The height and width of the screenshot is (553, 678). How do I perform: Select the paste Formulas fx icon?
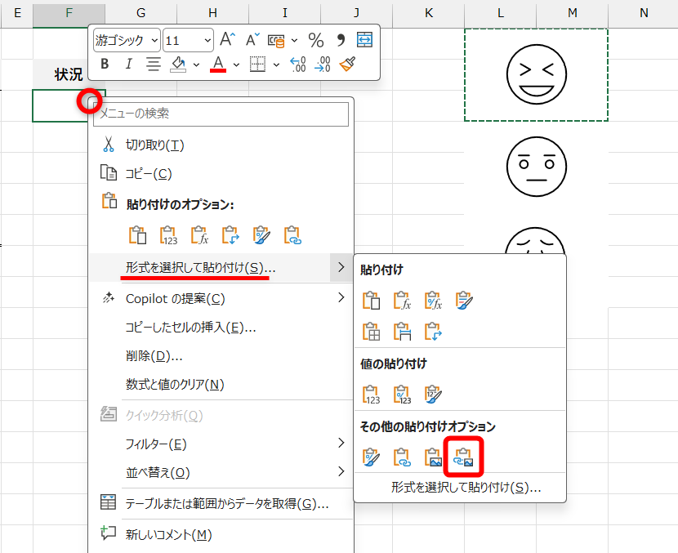[401, 300]
